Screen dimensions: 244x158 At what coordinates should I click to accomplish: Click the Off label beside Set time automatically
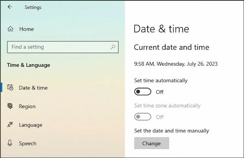(160, 92)
